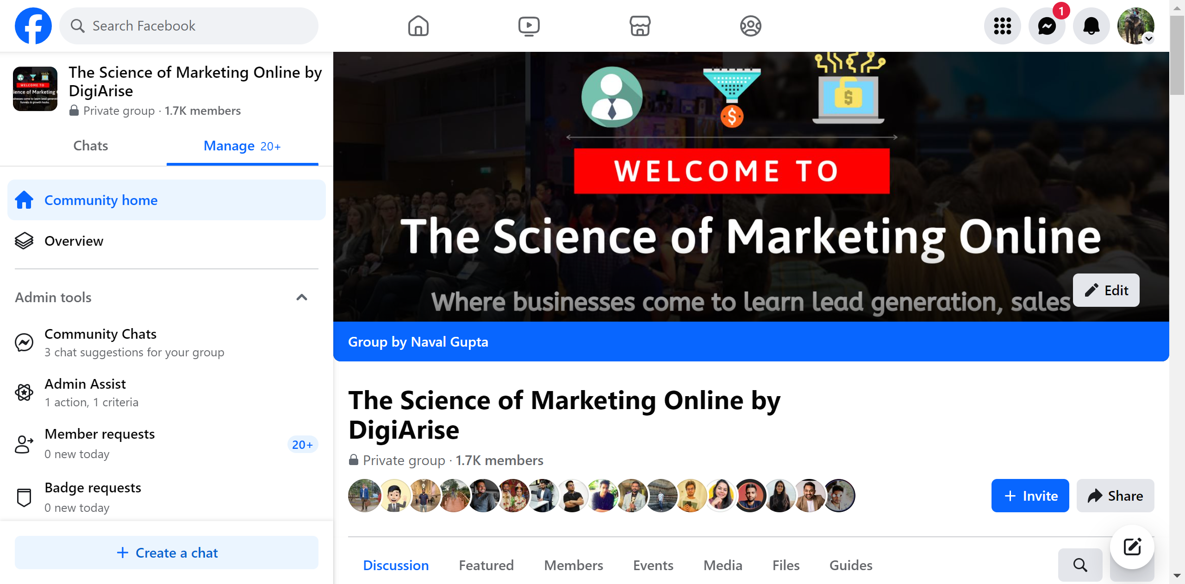The height and width of the screenshot is (584, 1185).
Task: Click the Invite button
Action: (1030, 496)
